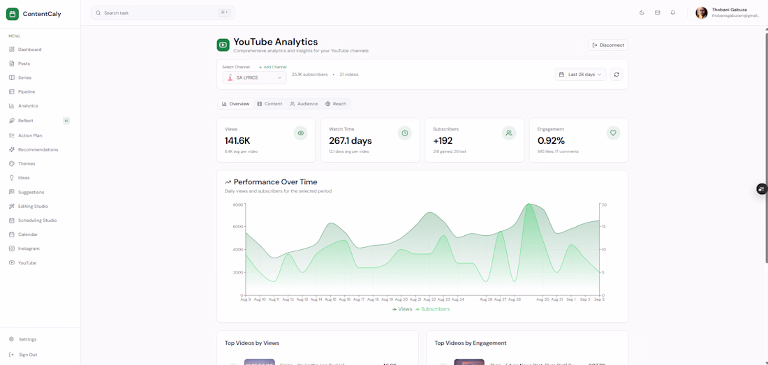Click the 267.1 days watch time value

pyautogui.click(x=350, y=141)
